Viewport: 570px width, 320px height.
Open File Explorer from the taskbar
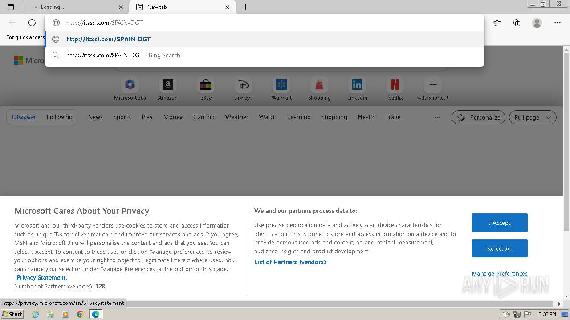tap(50, 314)
